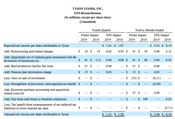Click 'Reported net income per share attributable to Tyson'
Viewport: 175px width, 119px height.
click(x=37, y=46)
